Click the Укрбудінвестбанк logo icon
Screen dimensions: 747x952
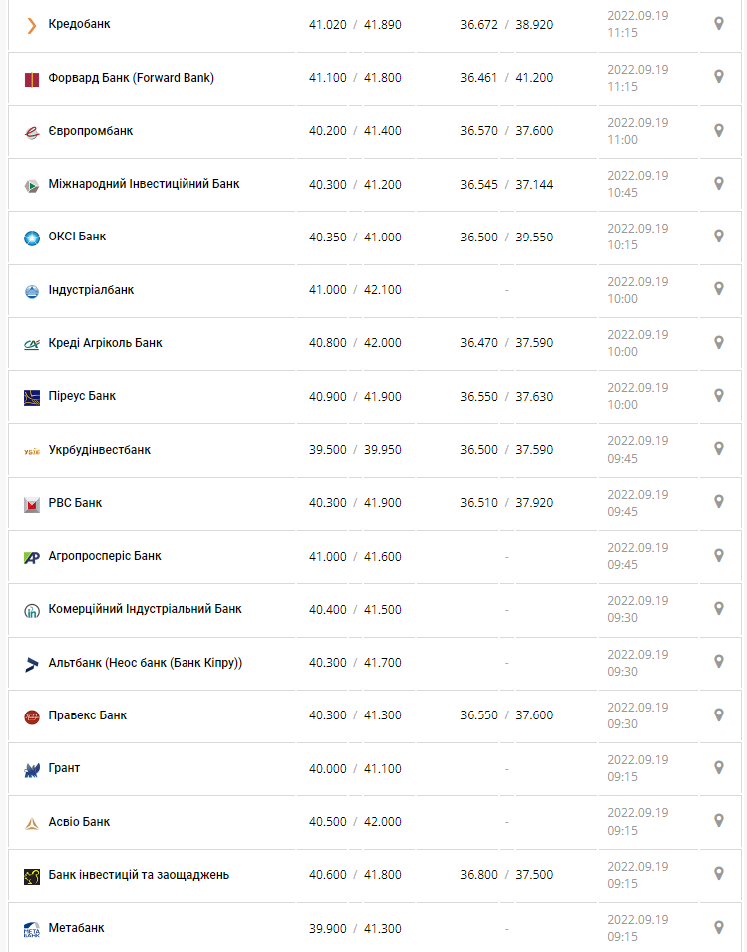(x=31, y=451)
